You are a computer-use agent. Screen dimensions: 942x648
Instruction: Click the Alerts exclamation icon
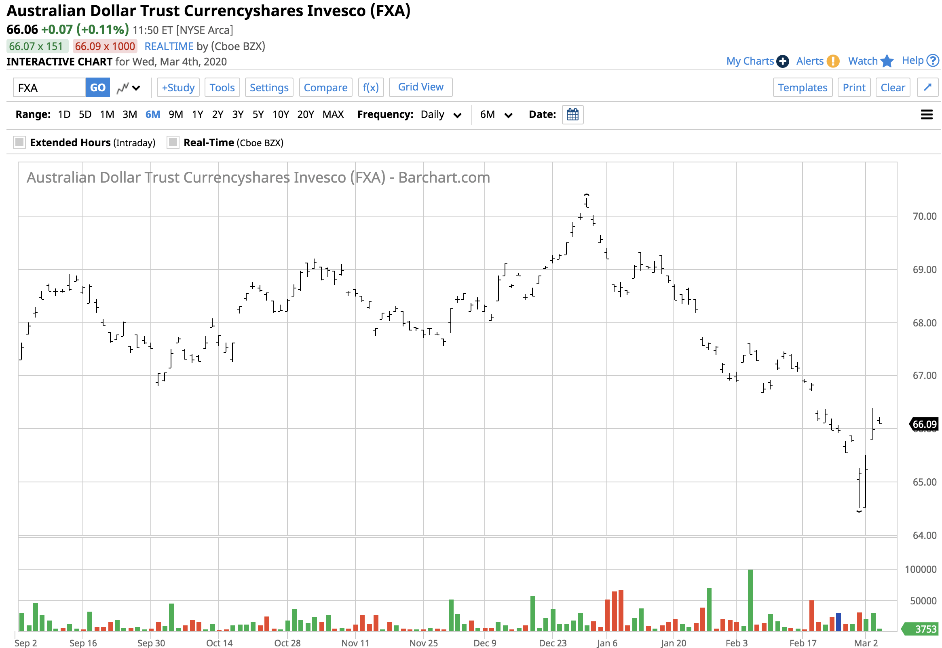point(832,61)
